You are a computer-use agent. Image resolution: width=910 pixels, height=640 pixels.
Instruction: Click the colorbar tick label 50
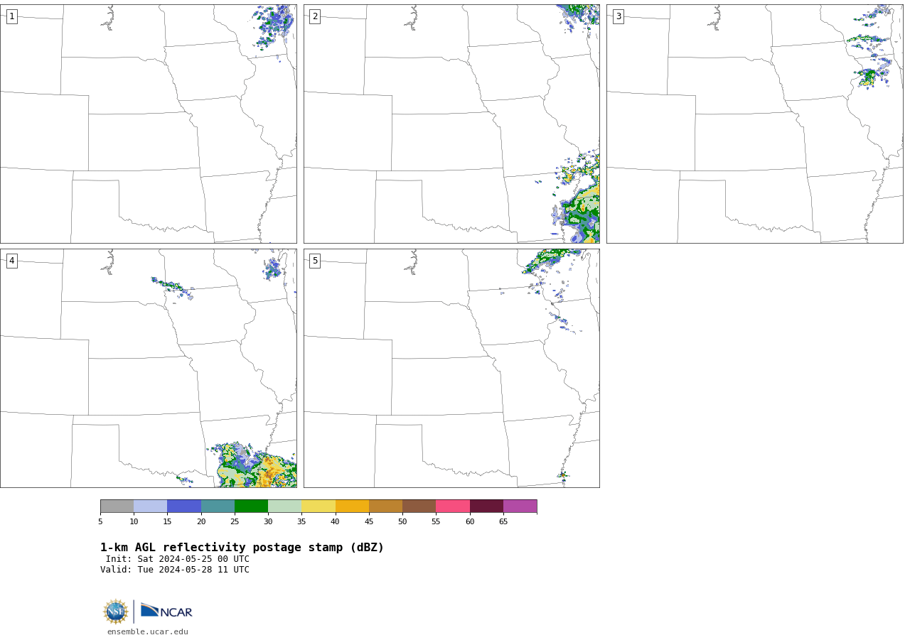pos(402,521)
